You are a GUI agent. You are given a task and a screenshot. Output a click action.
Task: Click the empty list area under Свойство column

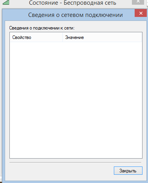point(36,100)
